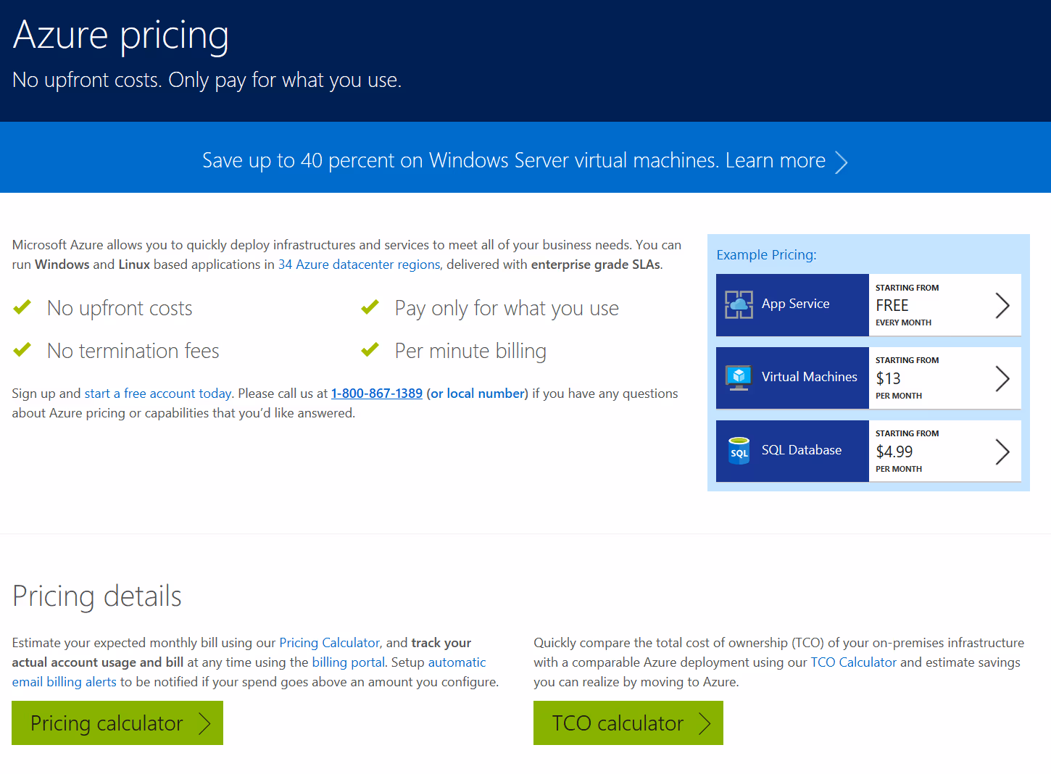
Task: Click the Per minute billing text
Action: click(471, 351)
